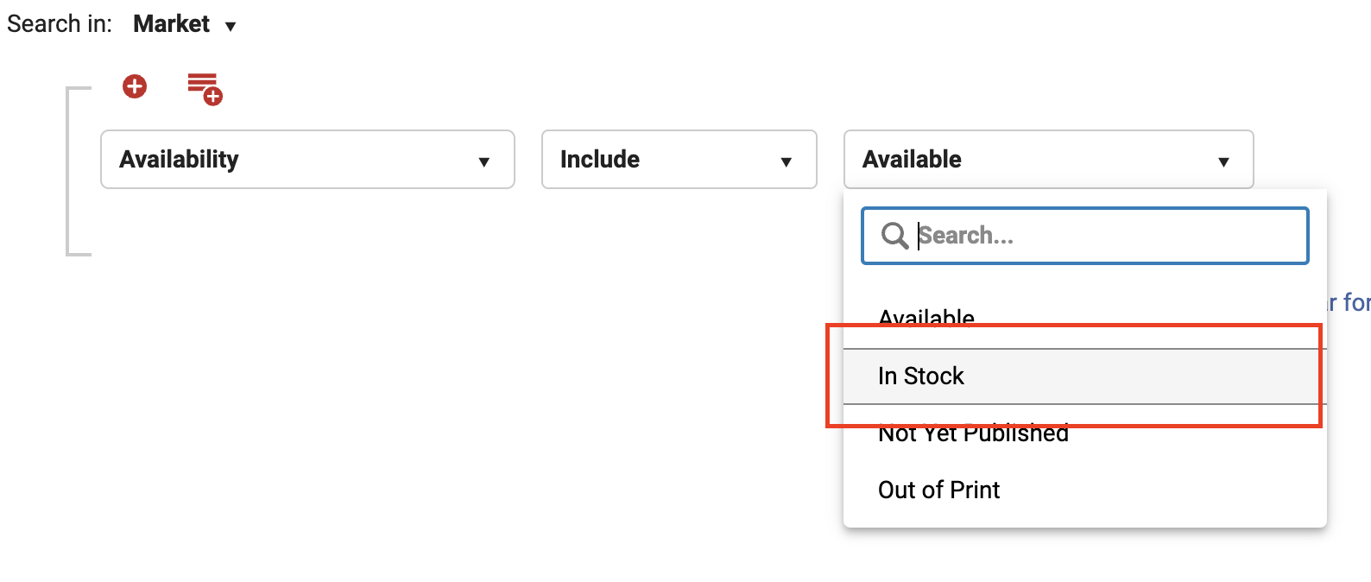Click the arrow next to Market
The width and height of the screenshot is (1371, 582).
231,27
